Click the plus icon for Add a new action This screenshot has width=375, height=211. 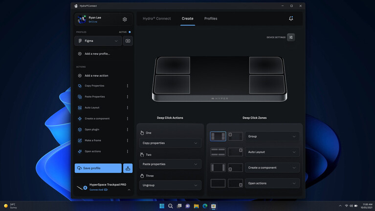(80, 76)
